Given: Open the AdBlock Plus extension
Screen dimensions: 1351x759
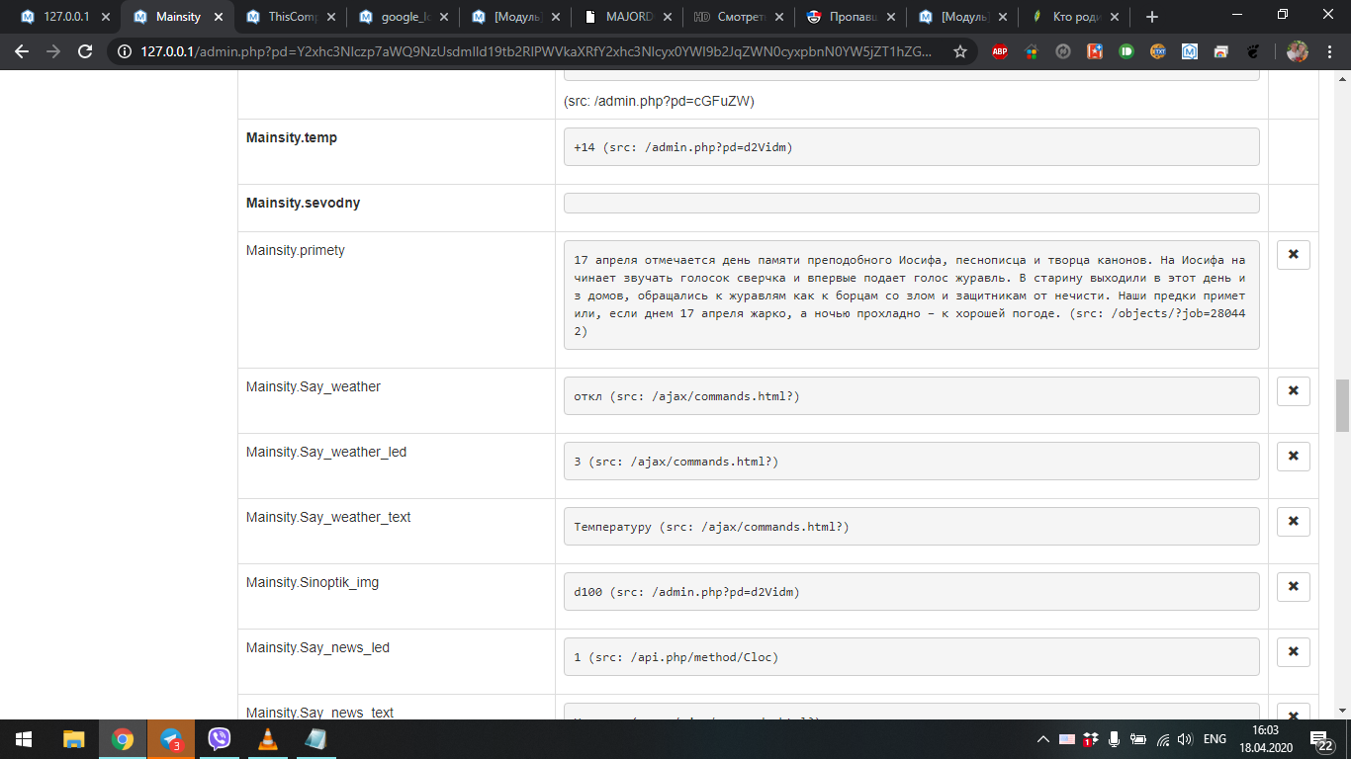Looking at the screenshot, I should 1000,52.
